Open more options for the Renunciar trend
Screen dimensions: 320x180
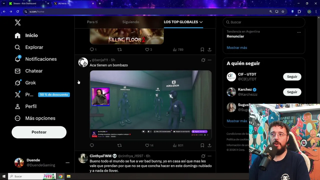coord(299,32)
